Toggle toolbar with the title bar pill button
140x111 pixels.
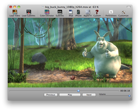click(129, 7)
